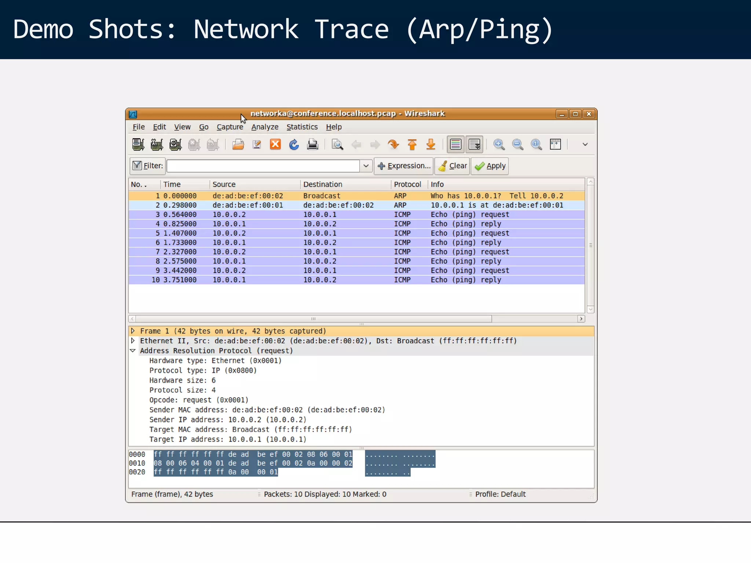Screen dimensions: 751x563
Task: Select packet 2 ARP reply row
Action: pyautogui.click(x=356, y=205)
